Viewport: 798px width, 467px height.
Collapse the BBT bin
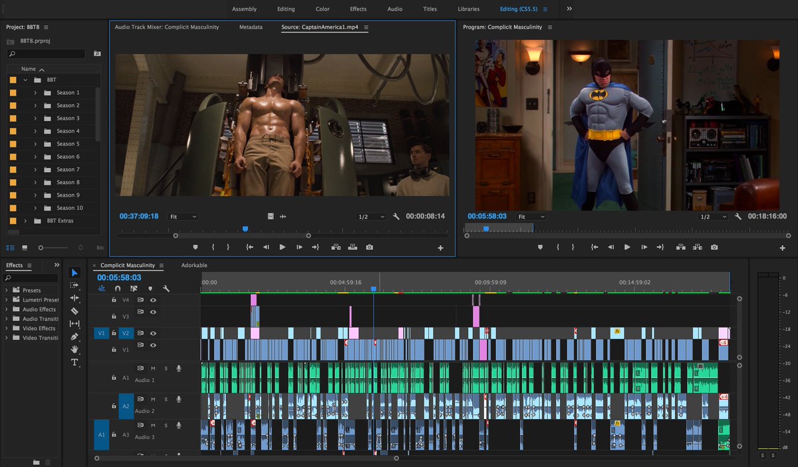pos(25,80)
